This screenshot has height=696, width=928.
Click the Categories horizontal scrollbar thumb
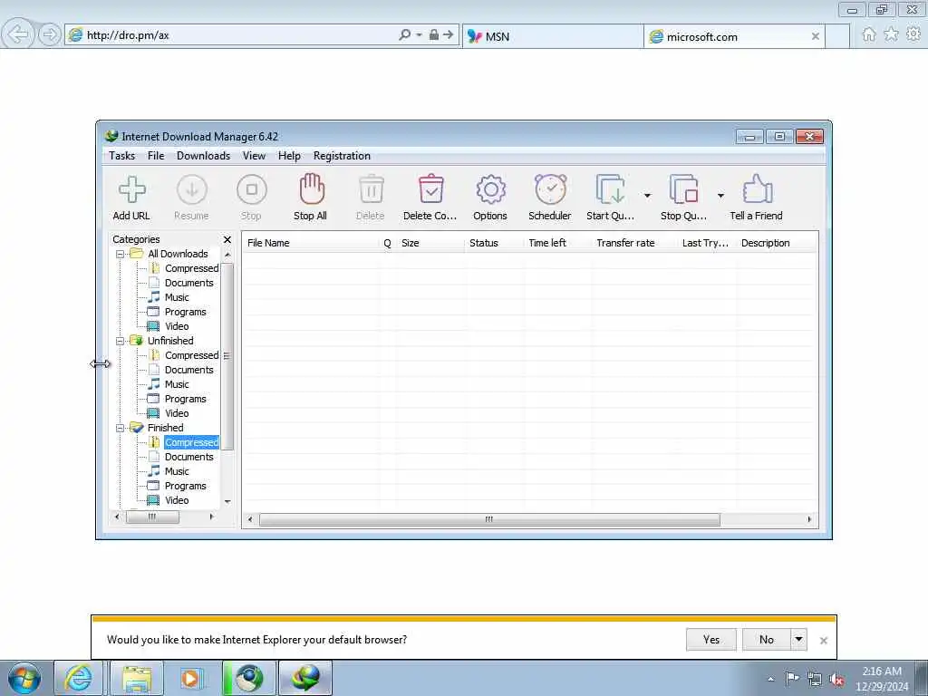tap(152, 517)
